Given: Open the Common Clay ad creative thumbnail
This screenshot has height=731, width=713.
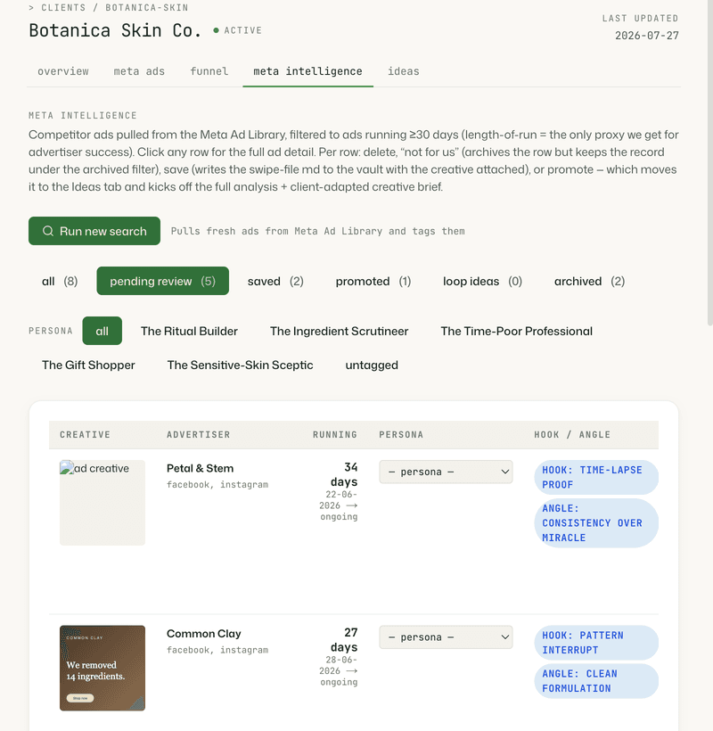Looking at the screenshot, I should click(102, 668).
